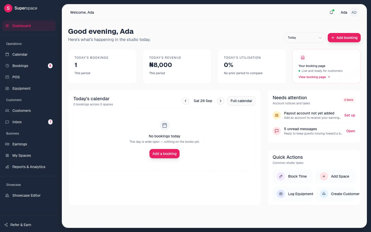The image size is (371, 232).
Task: Click the Superspace logo icon
Action: (8, 8)
